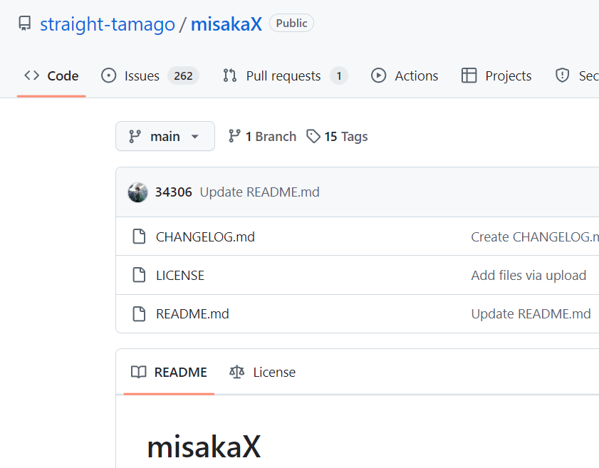Click the 34306 committer avatar
599x468 pixels.
click(138, 192)
